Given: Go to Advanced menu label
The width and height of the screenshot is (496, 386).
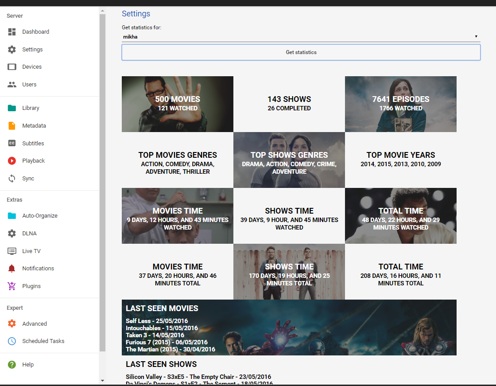Looking at the screenshot, I should (35, 324).
